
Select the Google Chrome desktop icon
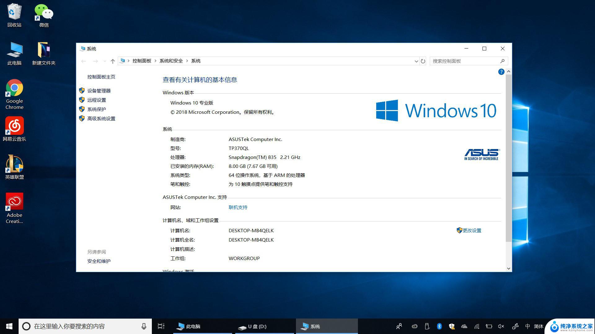(14, 94)
